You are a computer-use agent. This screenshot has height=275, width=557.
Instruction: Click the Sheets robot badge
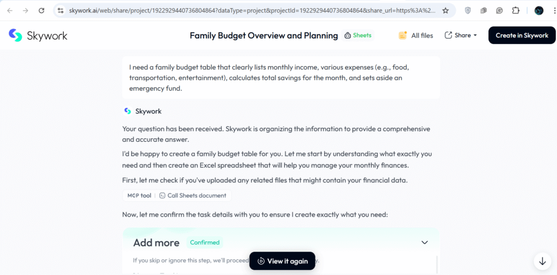tap(358, 36)
